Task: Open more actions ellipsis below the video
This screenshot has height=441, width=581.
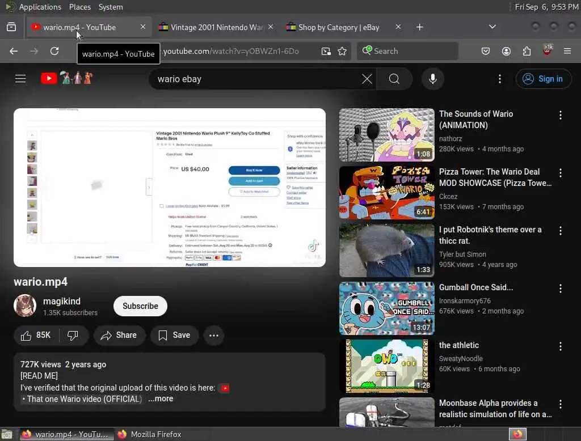Action: [214, 335]
